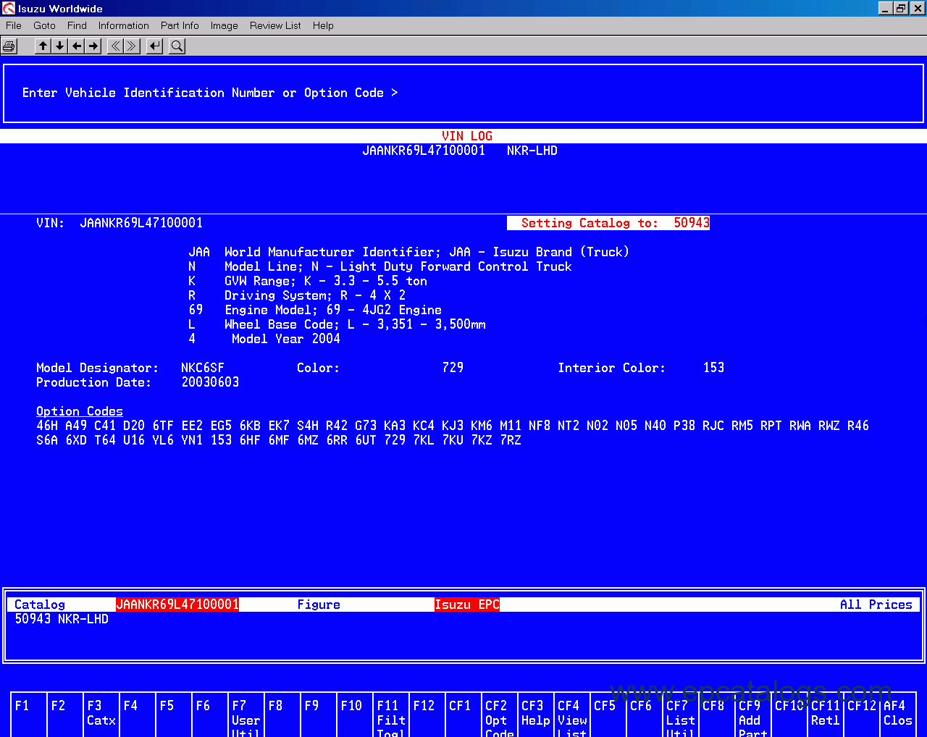Click the left arrow toolbar button

point(76,46)
